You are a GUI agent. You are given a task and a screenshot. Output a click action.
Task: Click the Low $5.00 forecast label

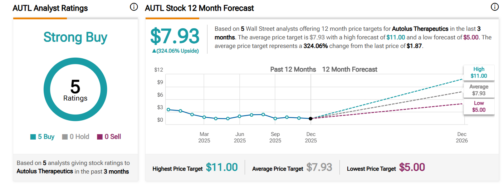pyautogui.click(x=479, y=107)
